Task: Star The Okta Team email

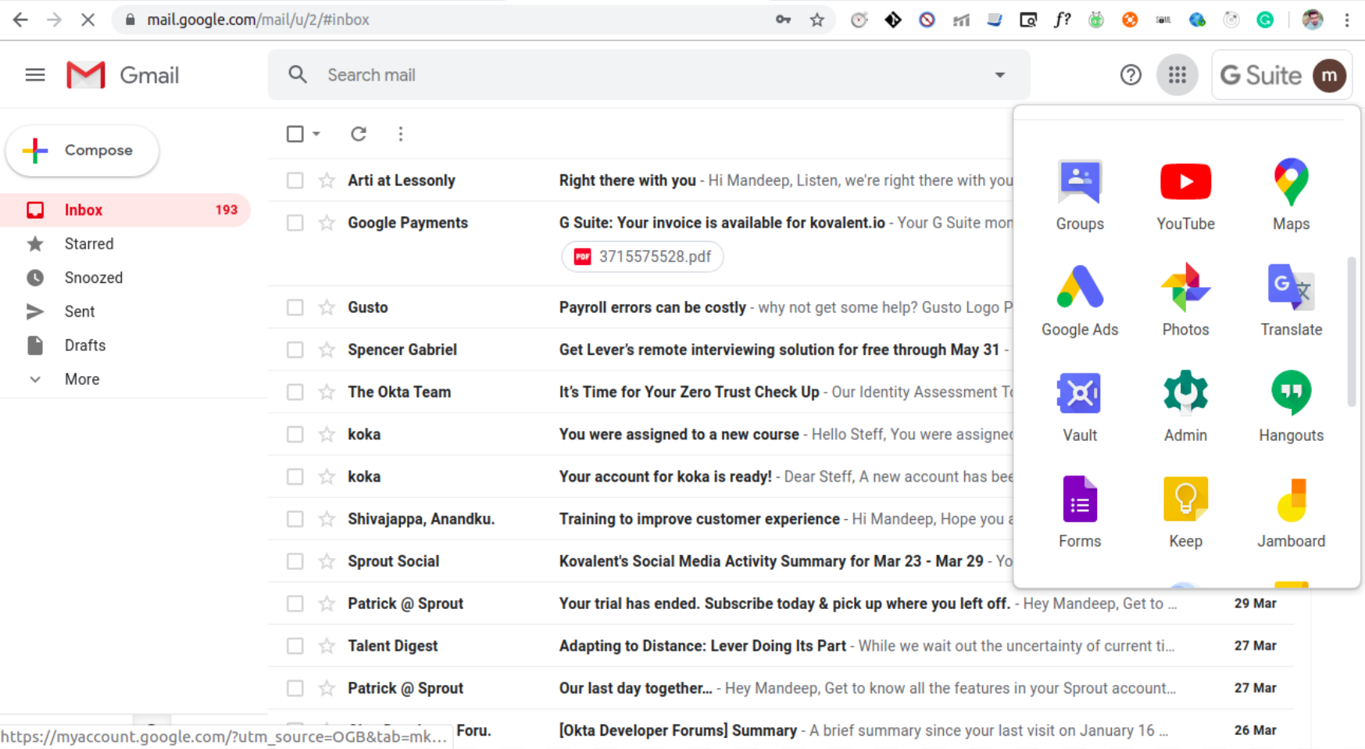Action: pos(327,392)
